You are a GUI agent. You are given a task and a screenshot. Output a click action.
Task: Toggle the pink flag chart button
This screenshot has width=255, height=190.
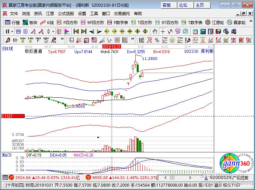click(67, 31)
